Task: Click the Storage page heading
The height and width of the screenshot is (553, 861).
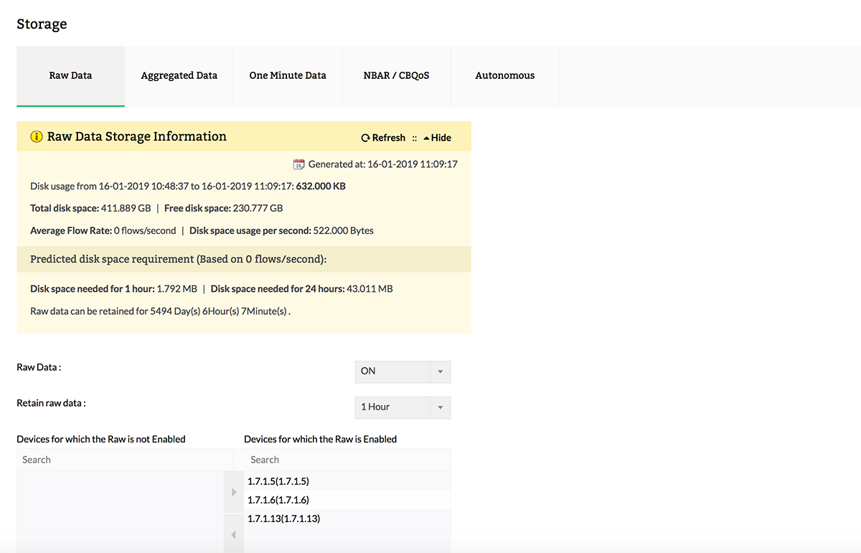Action: click(x=42, y=24)
